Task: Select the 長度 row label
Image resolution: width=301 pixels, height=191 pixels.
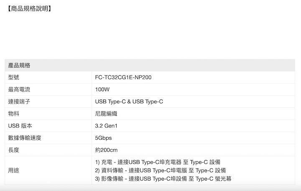Action: (14, 150)
